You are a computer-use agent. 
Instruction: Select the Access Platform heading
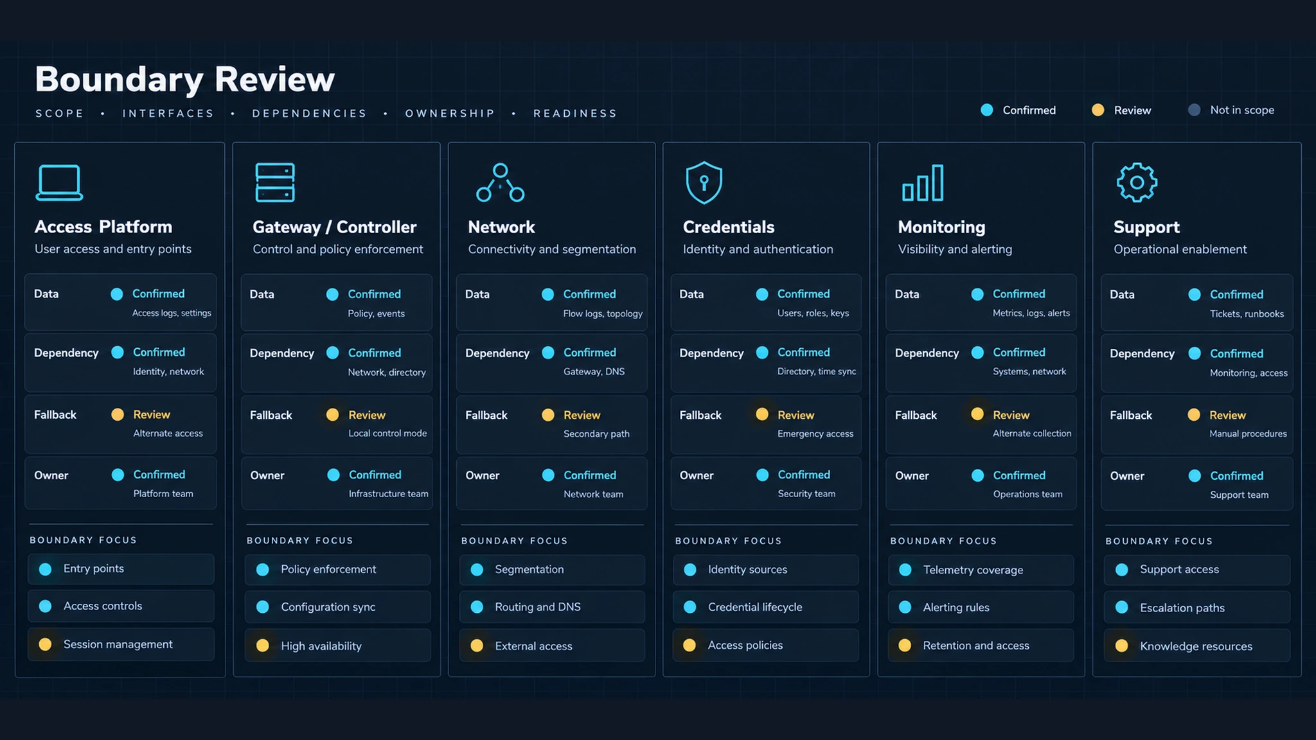click(x=103, y=227)
